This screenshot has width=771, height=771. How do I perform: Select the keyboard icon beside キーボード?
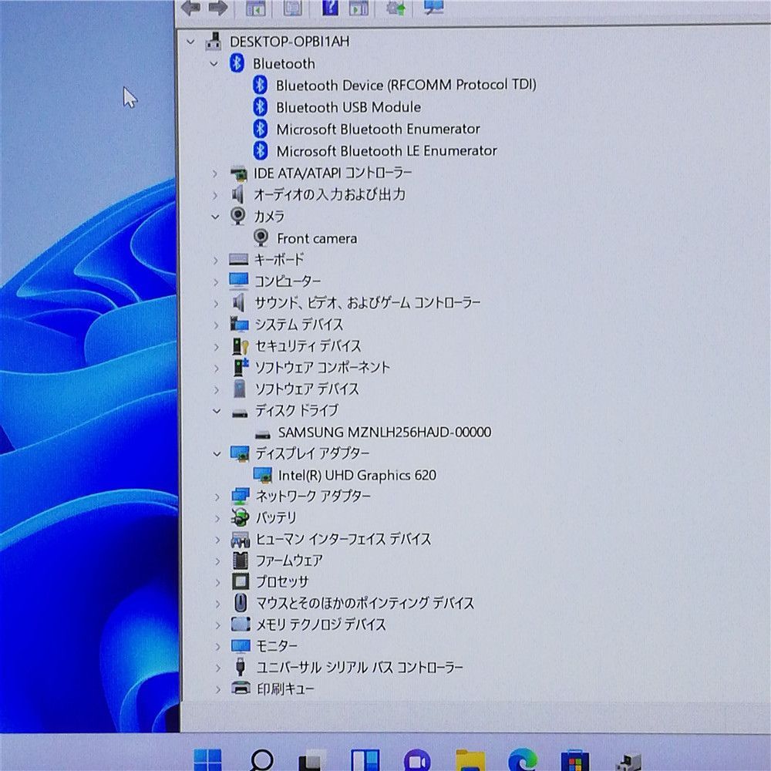tap(238, 259)
